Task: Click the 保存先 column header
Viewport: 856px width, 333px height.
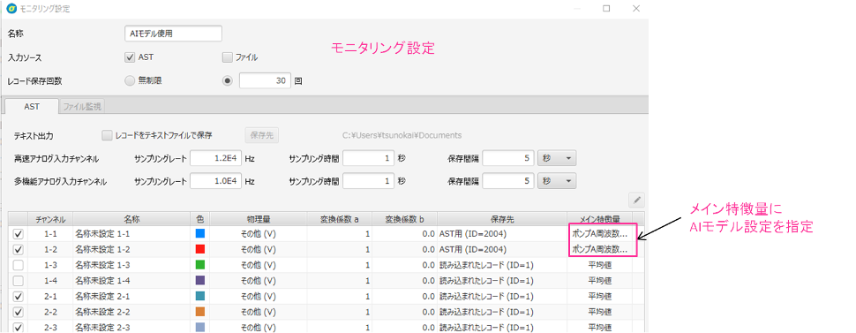Action: pos(502,219)
